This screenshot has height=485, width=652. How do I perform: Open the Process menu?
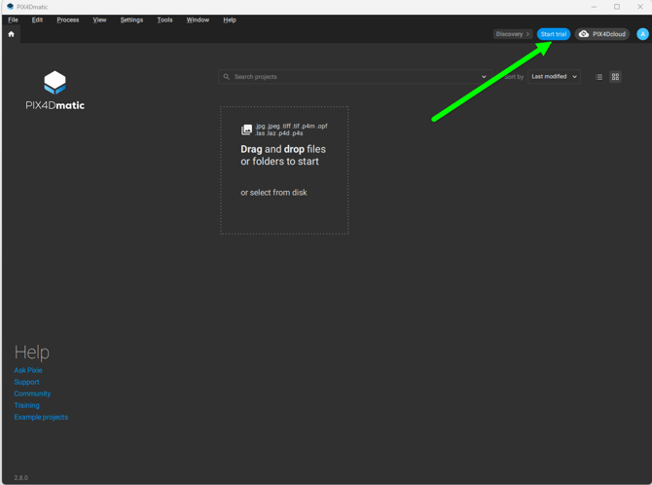[68, 20]
